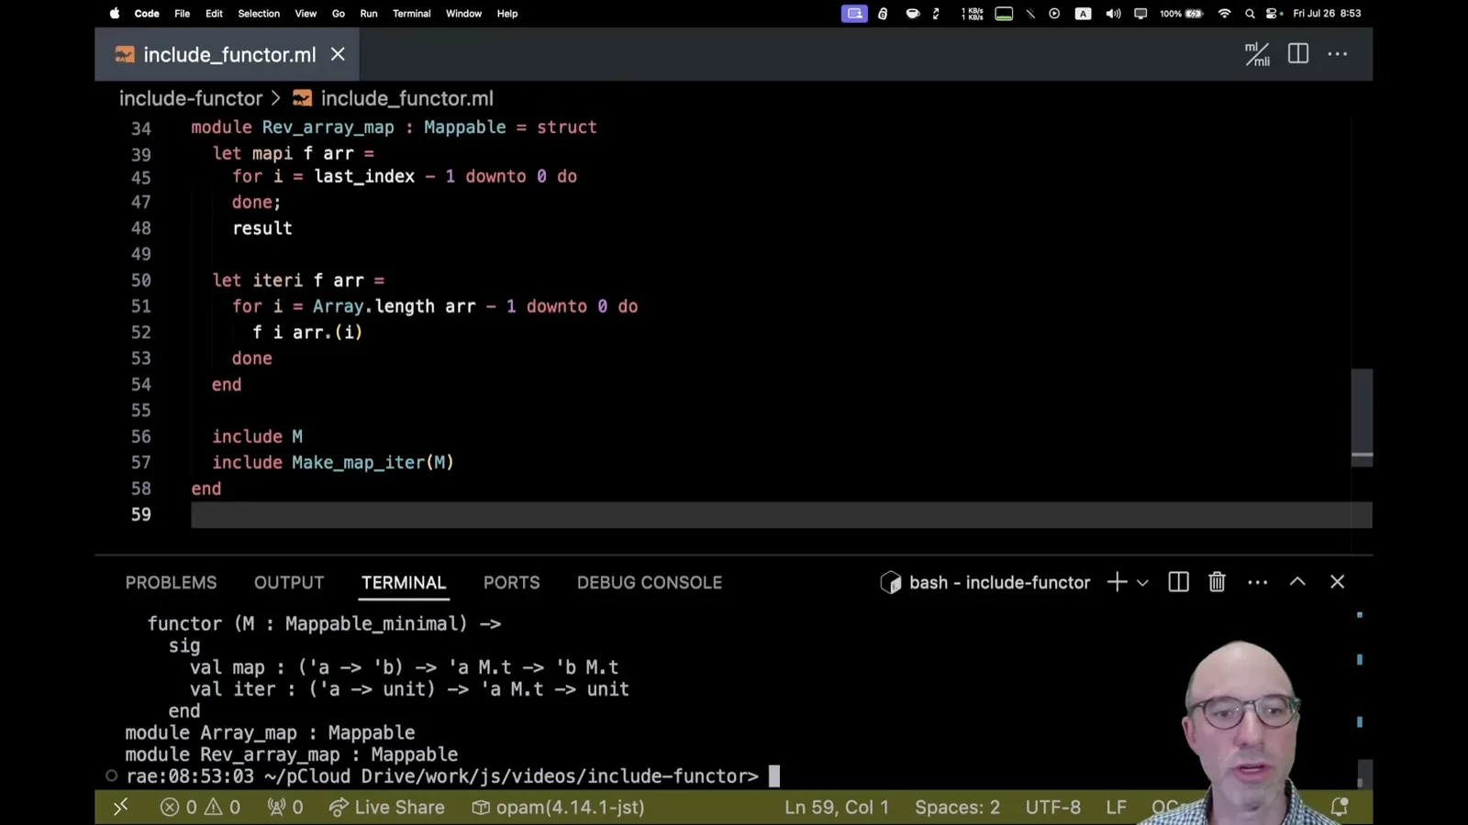
Task: Create new terminal with plus icon
Action: 1117,582
